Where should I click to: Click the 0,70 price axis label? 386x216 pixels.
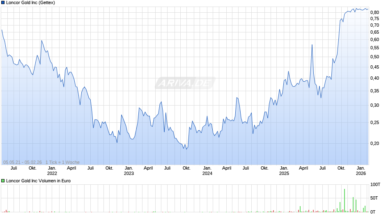(x=375, y=25)
